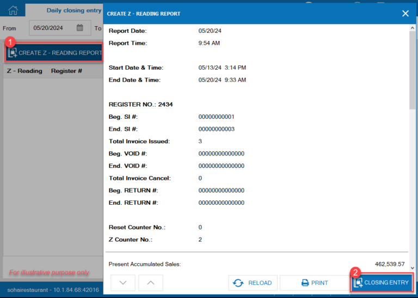This screenshot has width=418, height=298.
Task: Click the Z - Reading column header
Action: click(24, 71)
